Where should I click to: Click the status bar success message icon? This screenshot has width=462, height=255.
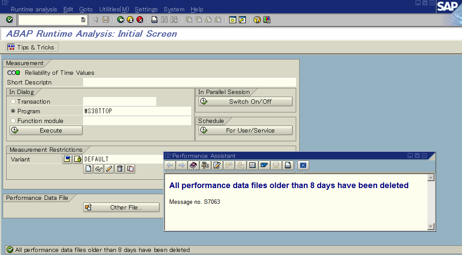[10, 250]
